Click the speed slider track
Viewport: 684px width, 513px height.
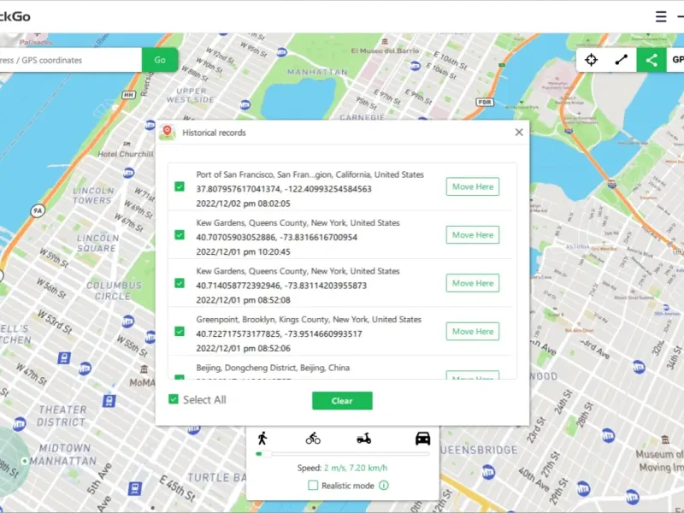(343, 454)
